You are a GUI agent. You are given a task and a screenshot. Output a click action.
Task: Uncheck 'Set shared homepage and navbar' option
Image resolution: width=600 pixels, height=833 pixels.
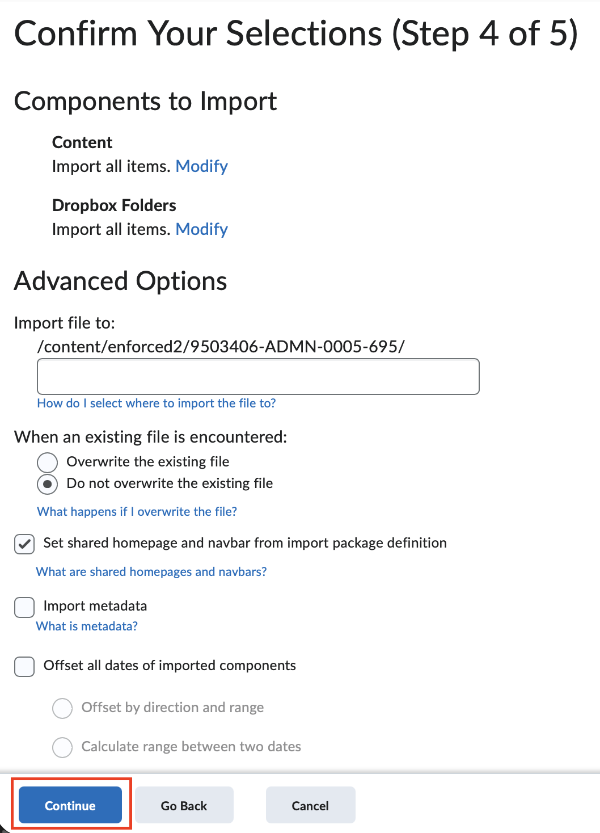pos(24,544)
